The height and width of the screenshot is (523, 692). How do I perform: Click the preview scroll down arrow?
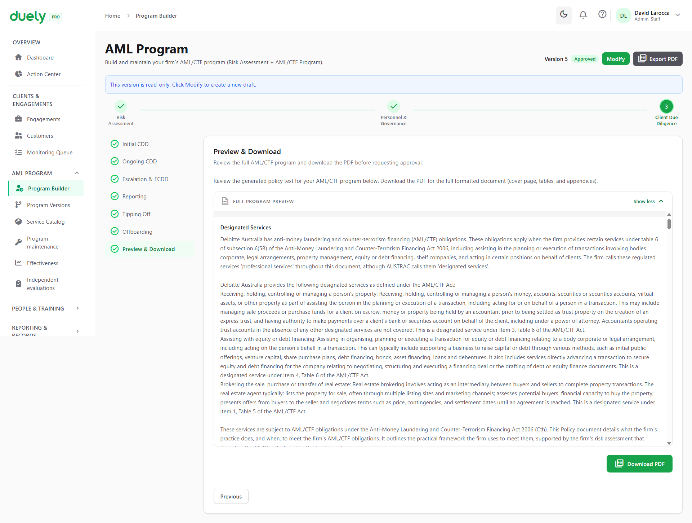[x=669, y=443]
